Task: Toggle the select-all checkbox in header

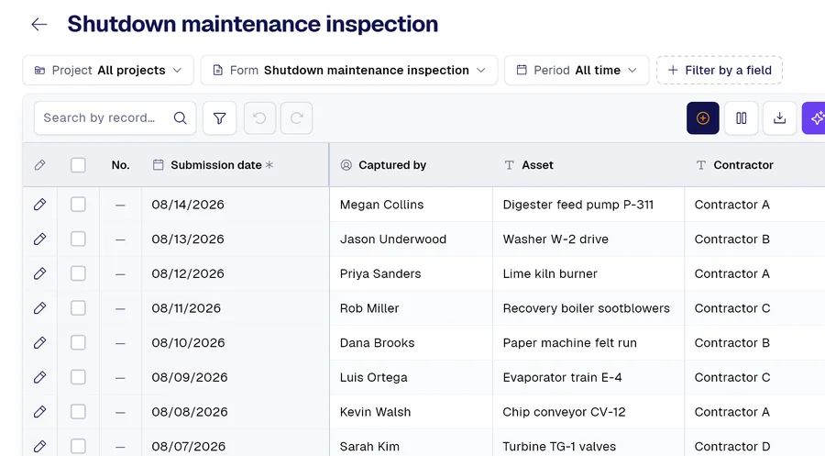Action: pos(78,165)
